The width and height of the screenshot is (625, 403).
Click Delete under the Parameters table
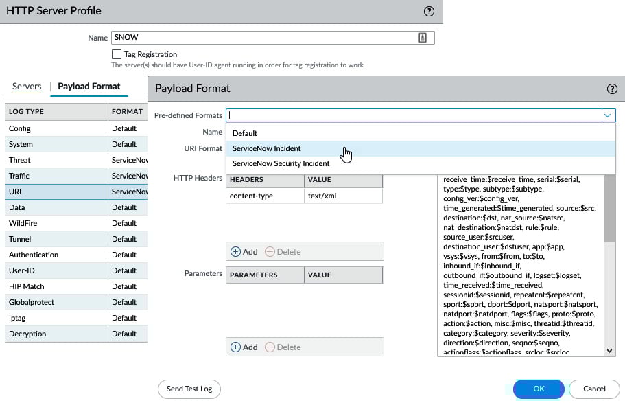(x=283, y=347)
